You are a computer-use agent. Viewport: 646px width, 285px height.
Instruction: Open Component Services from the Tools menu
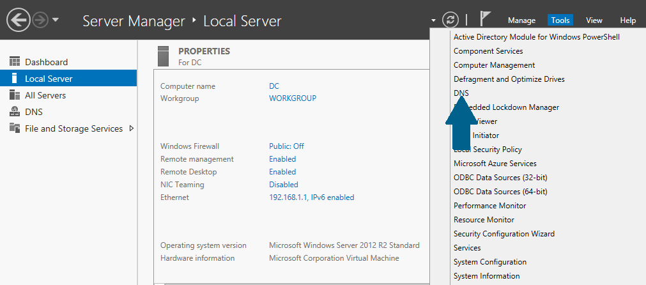click(x=488, y=51)
